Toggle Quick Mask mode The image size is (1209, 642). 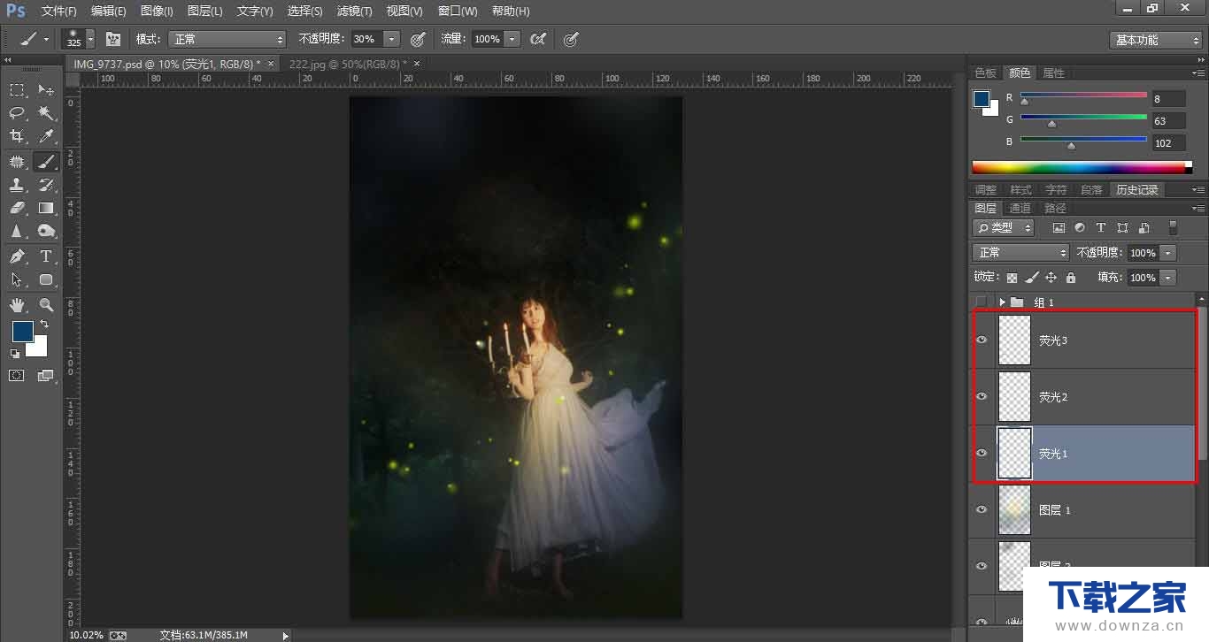pos(17,375)
